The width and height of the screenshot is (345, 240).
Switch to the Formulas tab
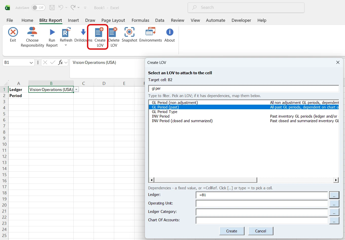[140, 20]
